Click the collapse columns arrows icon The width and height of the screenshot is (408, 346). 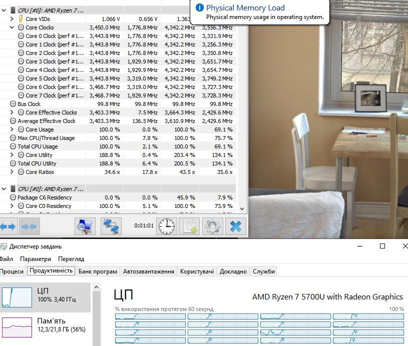29,226
